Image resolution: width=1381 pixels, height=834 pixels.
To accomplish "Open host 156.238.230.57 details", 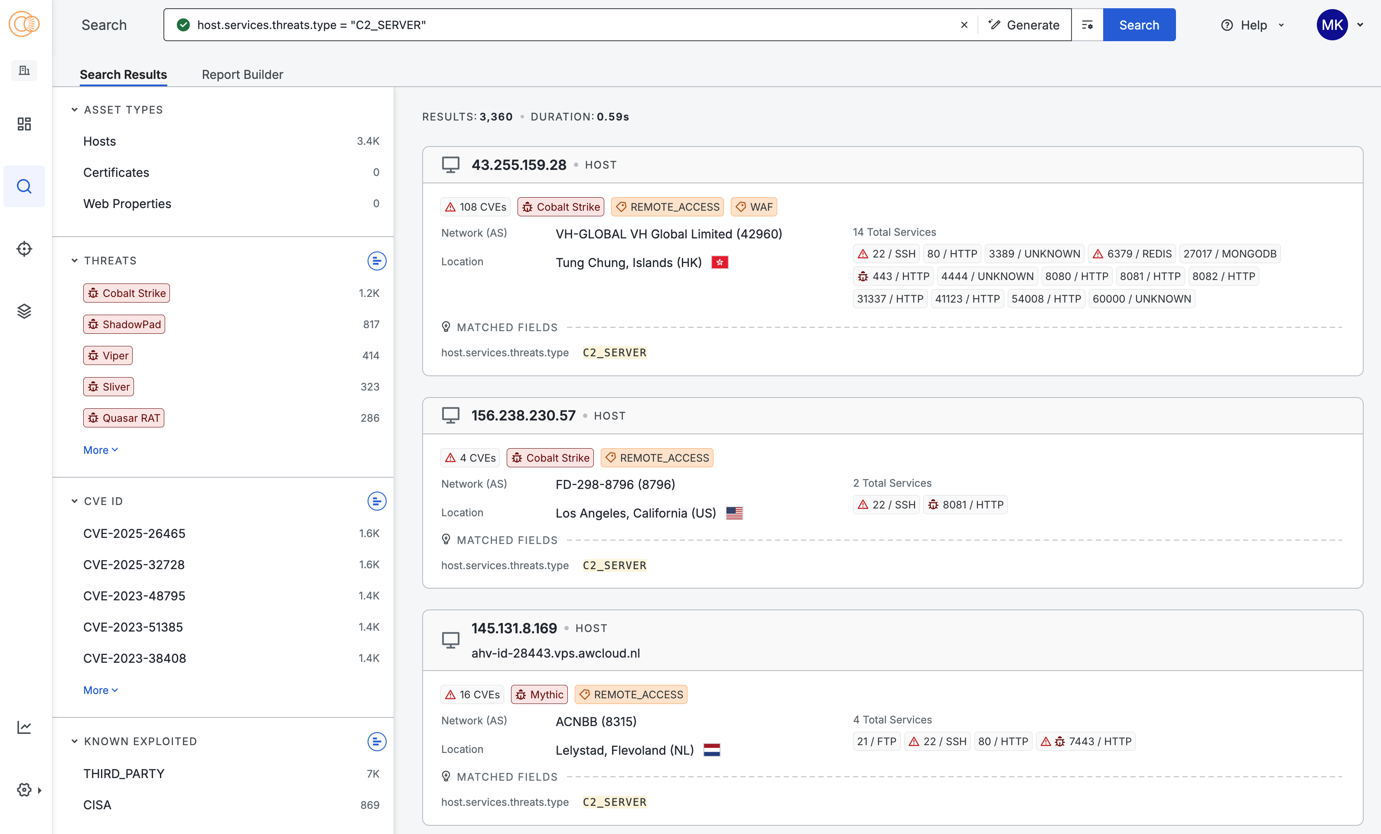I will point(523,415).
